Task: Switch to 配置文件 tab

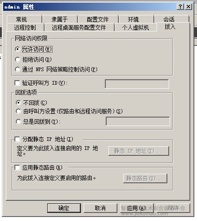Action: click(x=98, y=19)
